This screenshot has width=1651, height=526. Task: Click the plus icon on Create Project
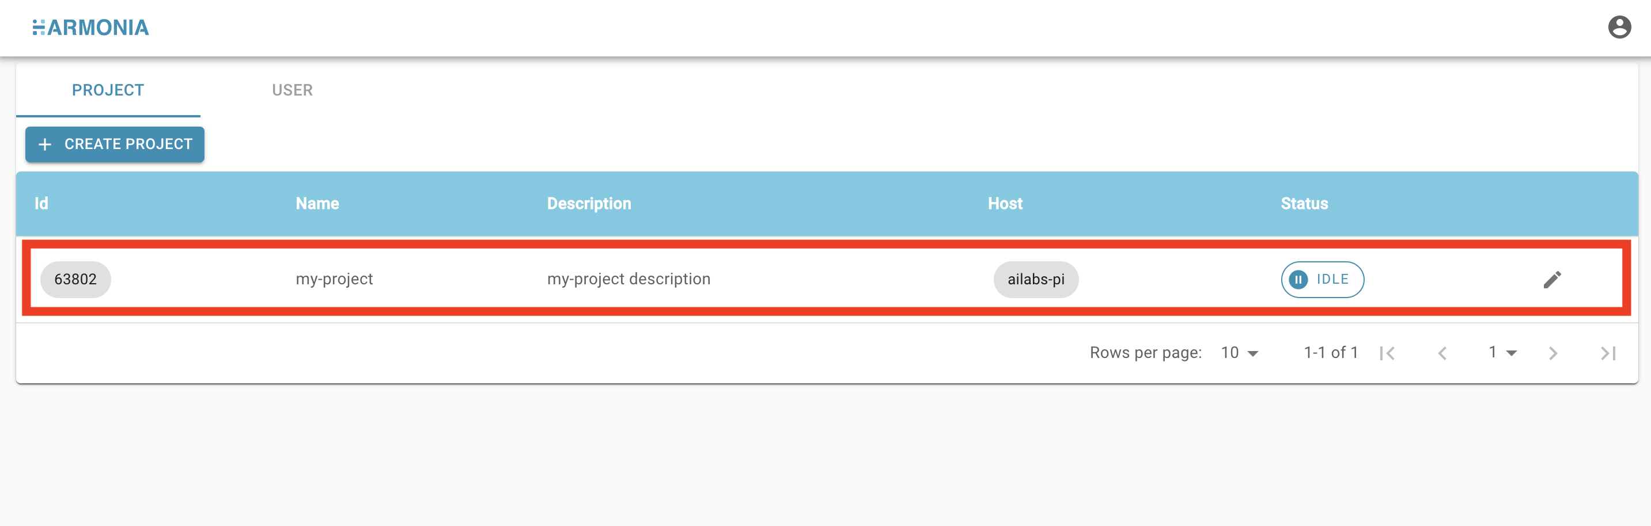point(45,144)
